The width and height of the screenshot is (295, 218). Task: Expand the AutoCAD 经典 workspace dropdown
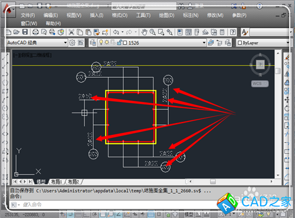[65, 42]
